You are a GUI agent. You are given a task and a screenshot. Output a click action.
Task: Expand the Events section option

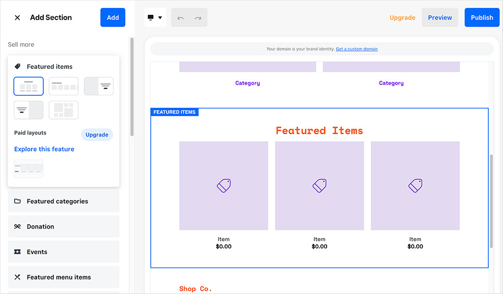[x=63, y=252]
